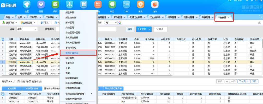Click the notepad module icon in top bar
This screenshot has height=104, width=263.
click(x=84, y=4)
